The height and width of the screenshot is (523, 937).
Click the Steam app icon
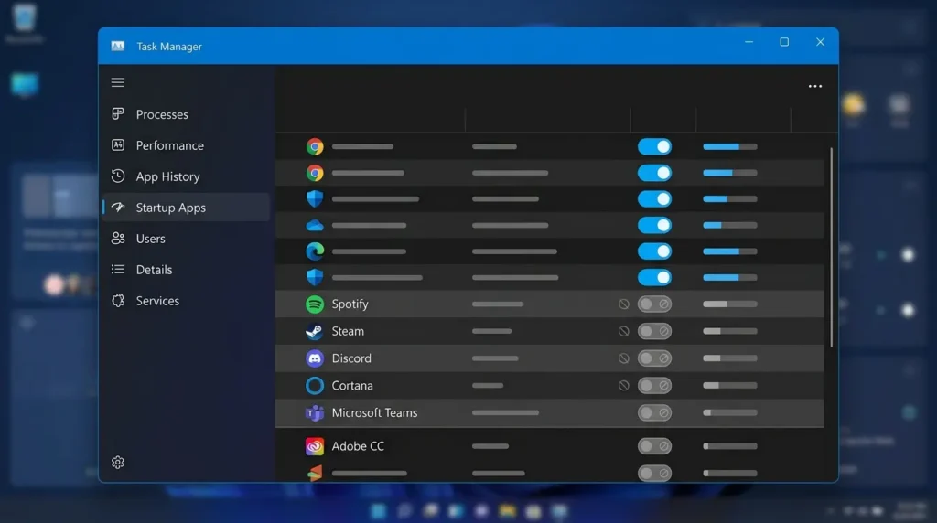(315, 331)
